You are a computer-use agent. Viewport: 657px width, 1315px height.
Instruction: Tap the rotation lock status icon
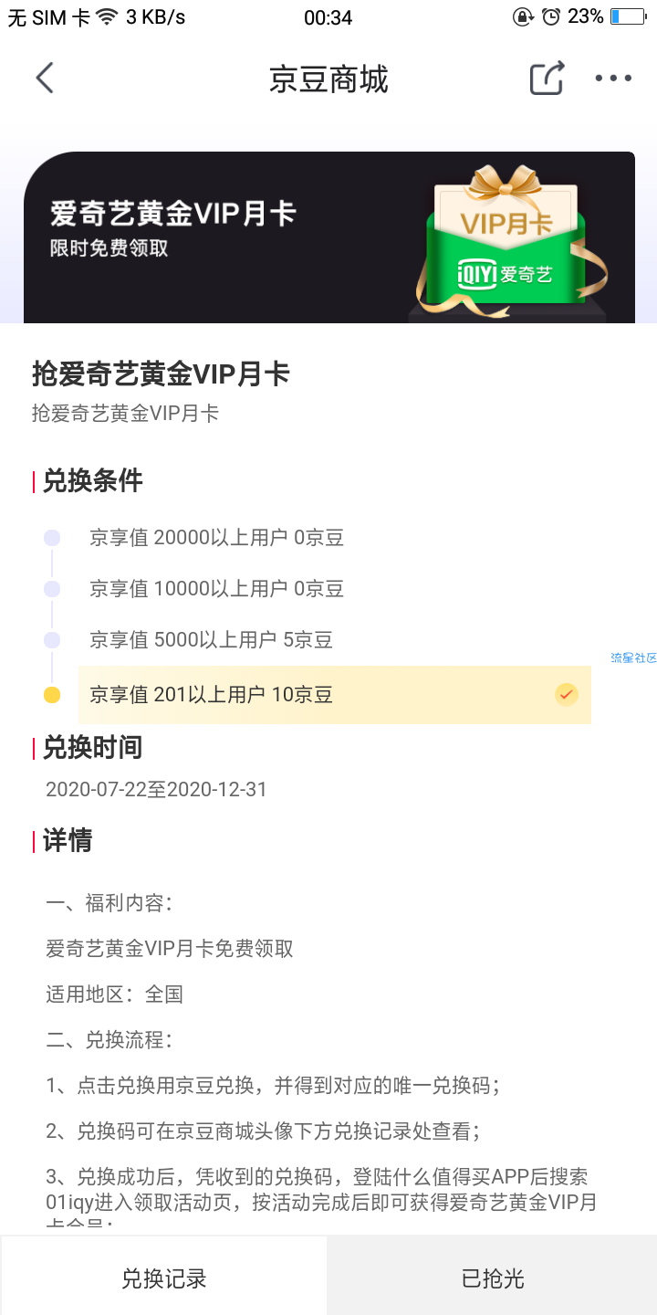tap(524, 16)
